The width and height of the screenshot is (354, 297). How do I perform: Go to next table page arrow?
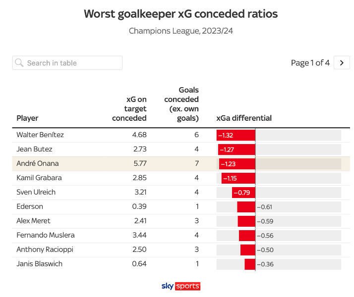coord(342,63)
